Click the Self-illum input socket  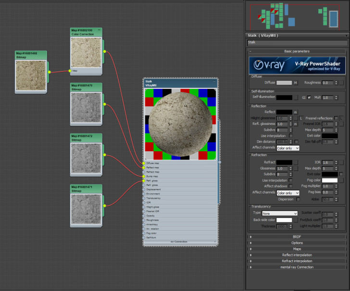pyautogui.click(x=144, y=238)
